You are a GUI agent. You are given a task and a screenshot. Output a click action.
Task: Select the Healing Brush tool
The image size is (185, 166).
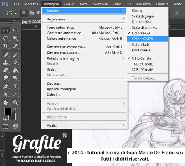coord(6,55)
